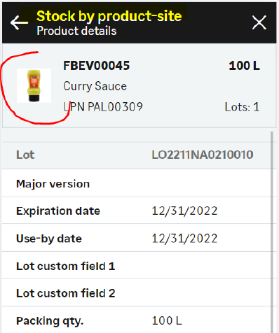Go back using the left arrow icon
This screenshot has height=333, width=279.
(x=19, y=22)
